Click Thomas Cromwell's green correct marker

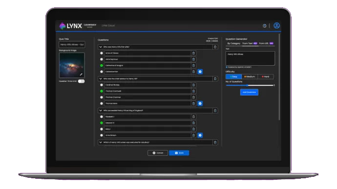pyautogui.click(x=102, y=91)
